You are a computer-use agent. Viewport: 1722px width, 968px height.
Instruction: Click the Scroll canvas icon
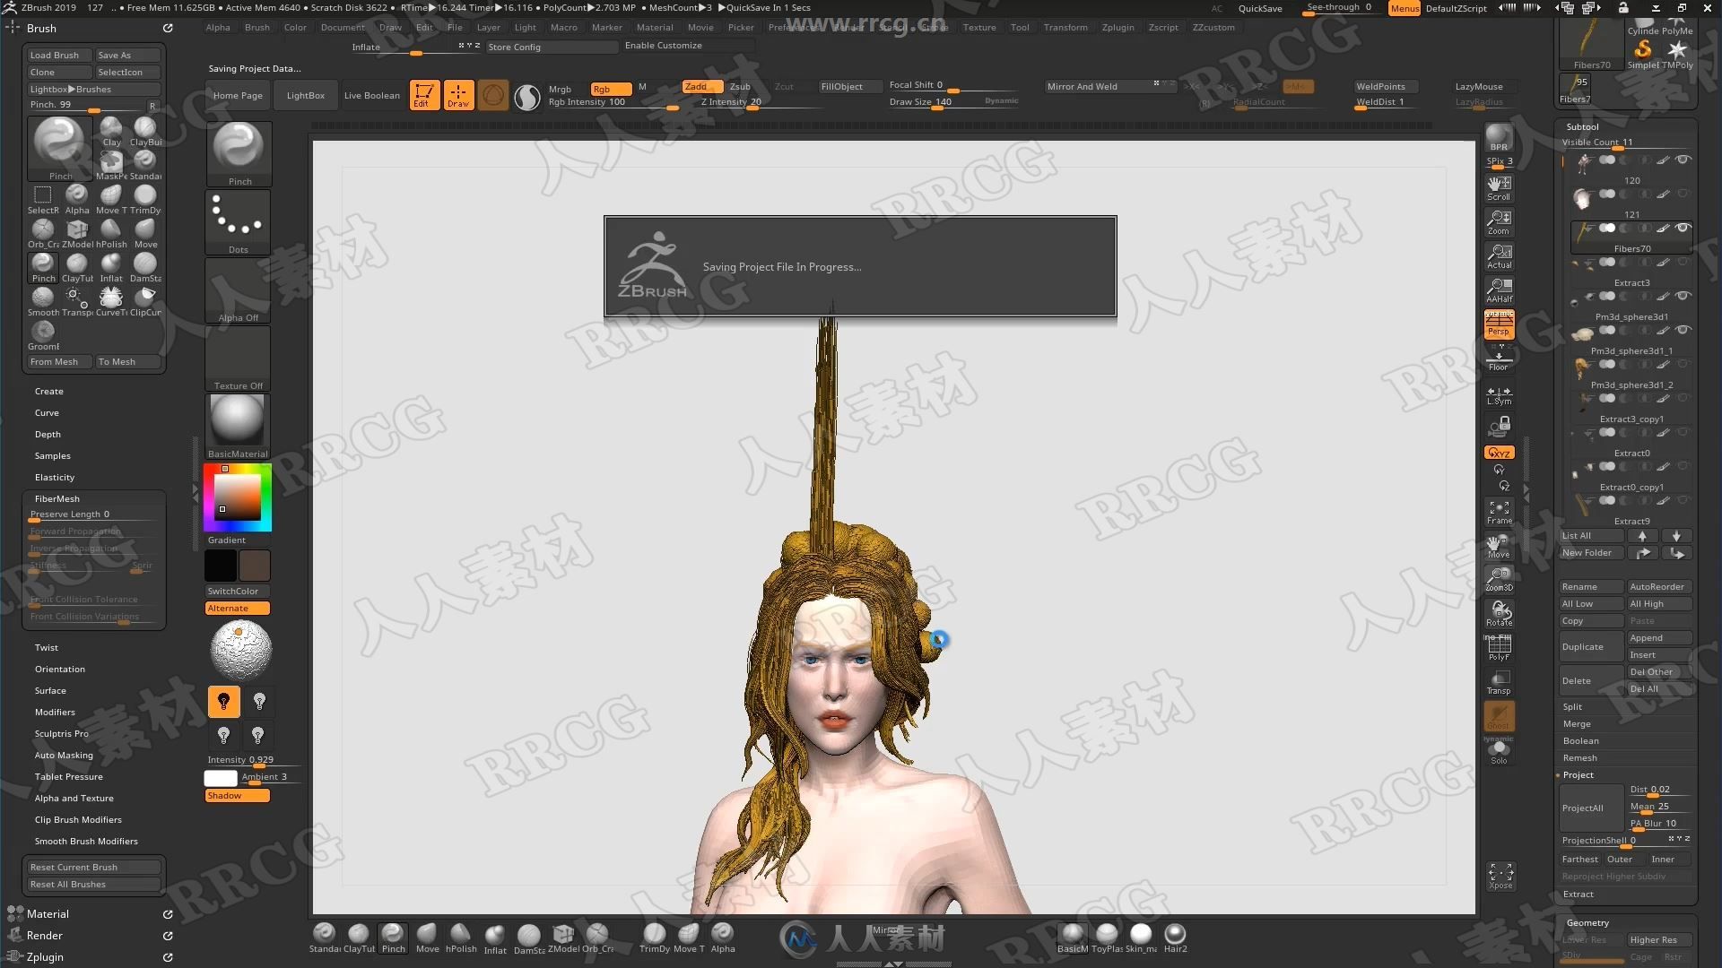(1499, 188)
